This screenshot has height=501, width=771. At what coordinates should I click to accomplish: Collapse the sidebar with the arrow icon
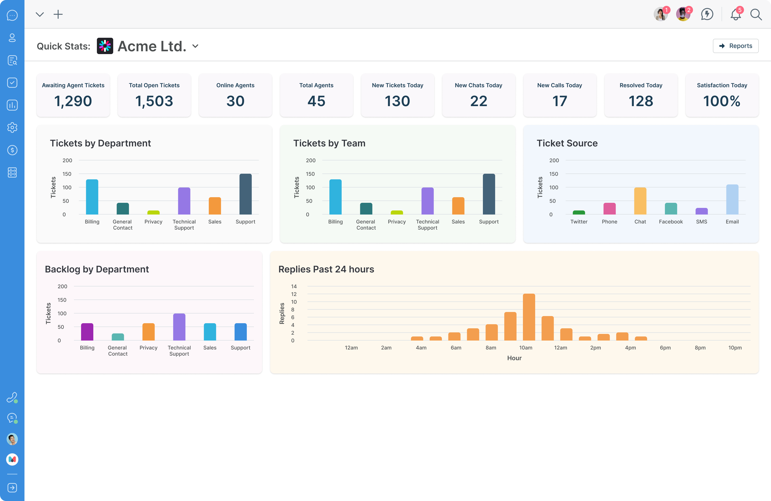(x=12, y=488)
